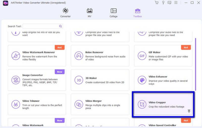This screenshot has height=128, width=202.
Task: Select the Video Trimmer title text
Action: [x=31, y=101]
